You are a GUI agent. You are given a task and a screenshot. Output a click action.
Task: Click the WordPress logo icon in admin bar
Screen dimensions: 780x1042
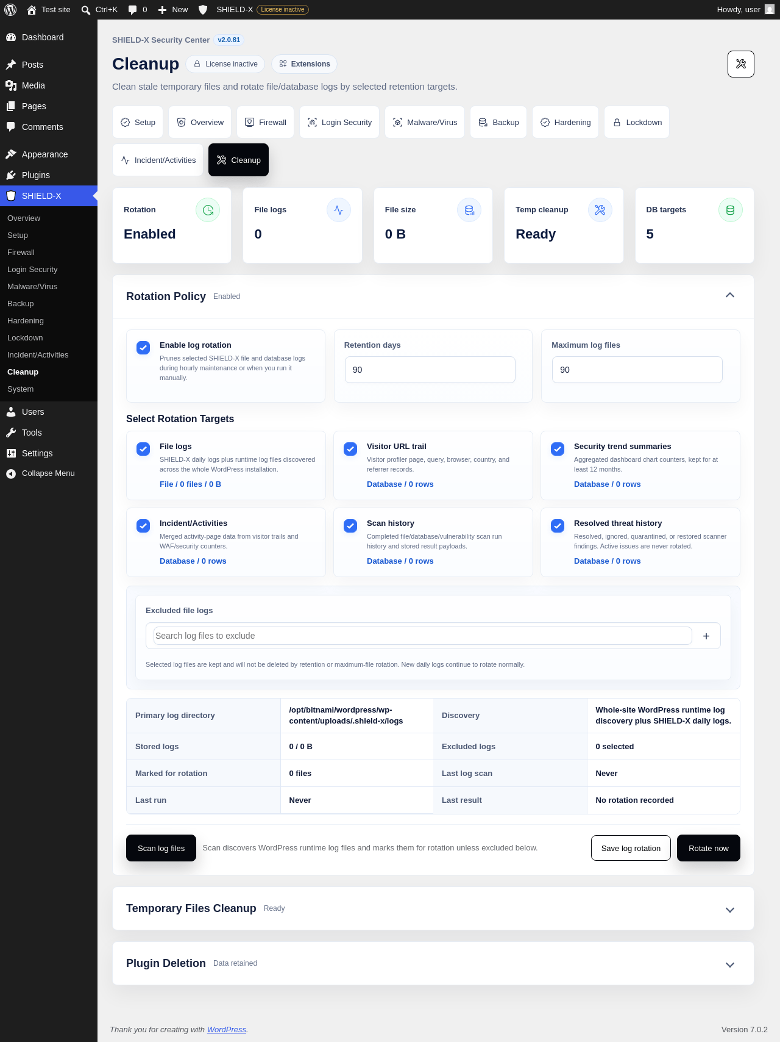click(10, 10)
